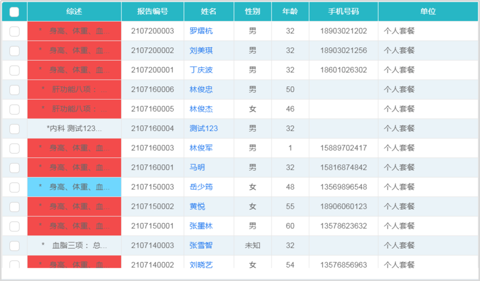This screenshot has width=480, height=281.
Task: Click phone number 18906060123
Action: (x=343, y=206)
